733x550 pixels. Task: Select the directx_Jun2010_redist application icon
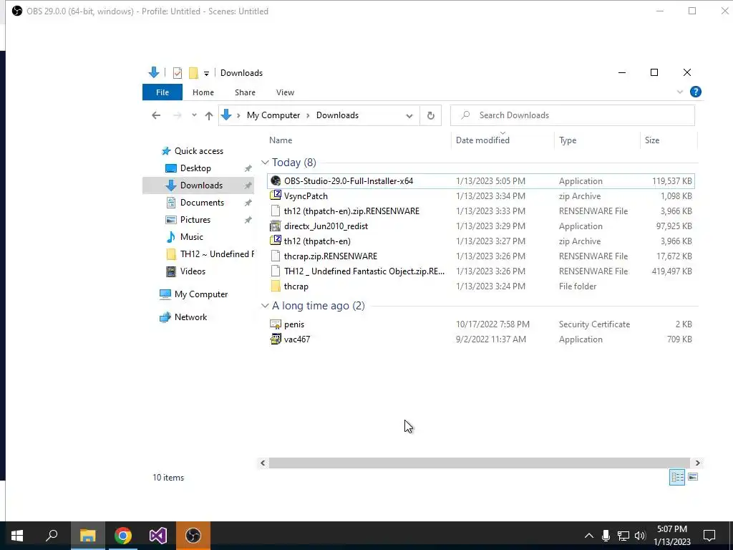pyautogui.click(x=276, y=226)
